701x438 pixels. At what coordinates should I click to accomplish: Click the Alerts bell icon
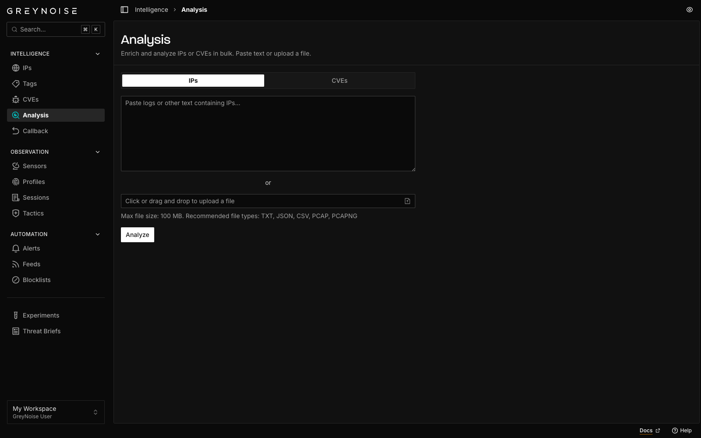point(16,248)
